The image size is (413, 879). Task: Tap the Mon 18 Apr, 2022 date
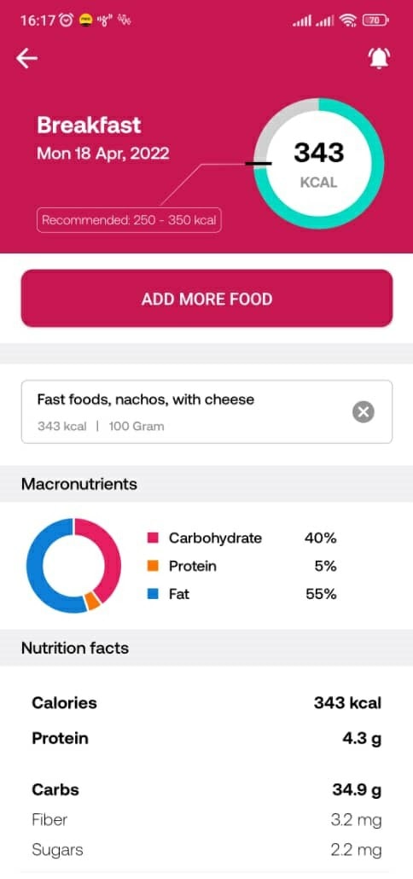coord(103,154)
